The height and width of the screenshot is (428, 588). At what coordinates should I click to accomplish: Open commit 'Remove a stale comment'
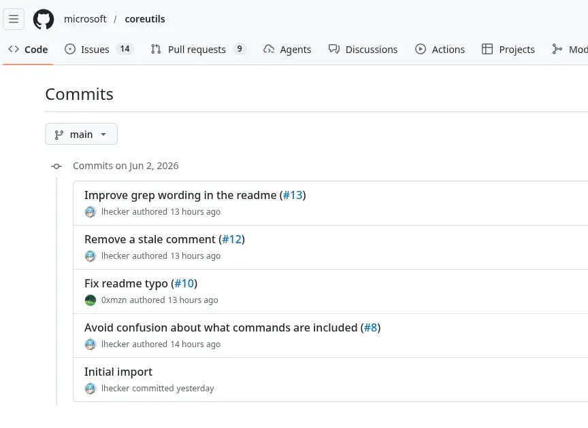(150, 239)
